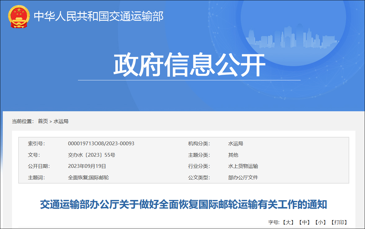Image resolution: width=365 pixels, height=229 pixels.
Task: Click the 主题词 field label
Action: pyautogui.click(x=36, y=178)
